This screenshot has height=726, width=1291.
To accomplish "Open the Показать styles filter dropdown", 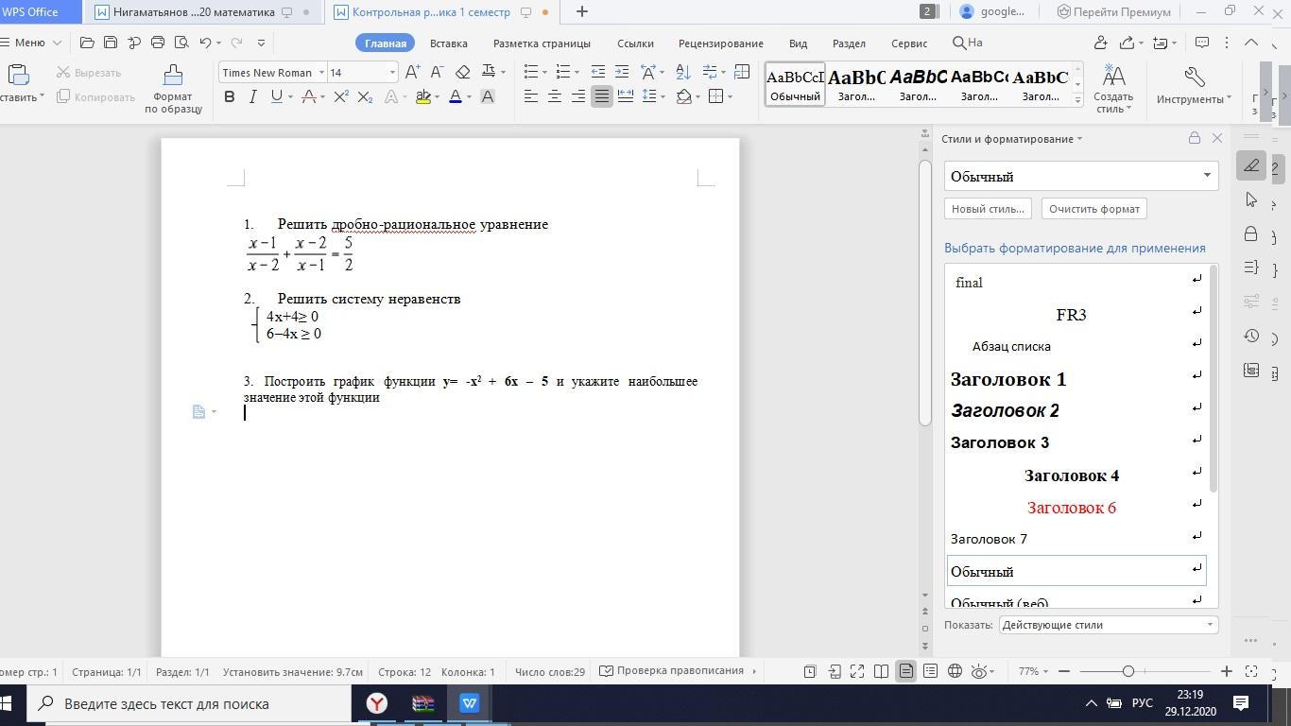I will [1109, 625].
